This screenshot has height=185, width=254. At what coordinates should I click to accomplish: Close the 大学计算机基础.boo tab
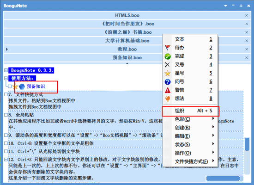(x=247, y=41)
